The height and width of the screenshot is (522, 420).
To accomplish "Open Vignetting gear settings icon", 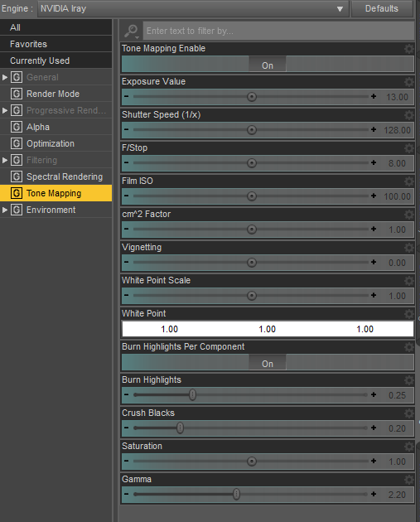I will 408,248.
